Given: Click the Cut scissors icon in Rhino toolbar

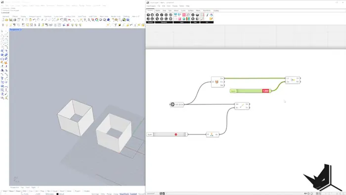Looking at the screenshot, I should 23,20.
